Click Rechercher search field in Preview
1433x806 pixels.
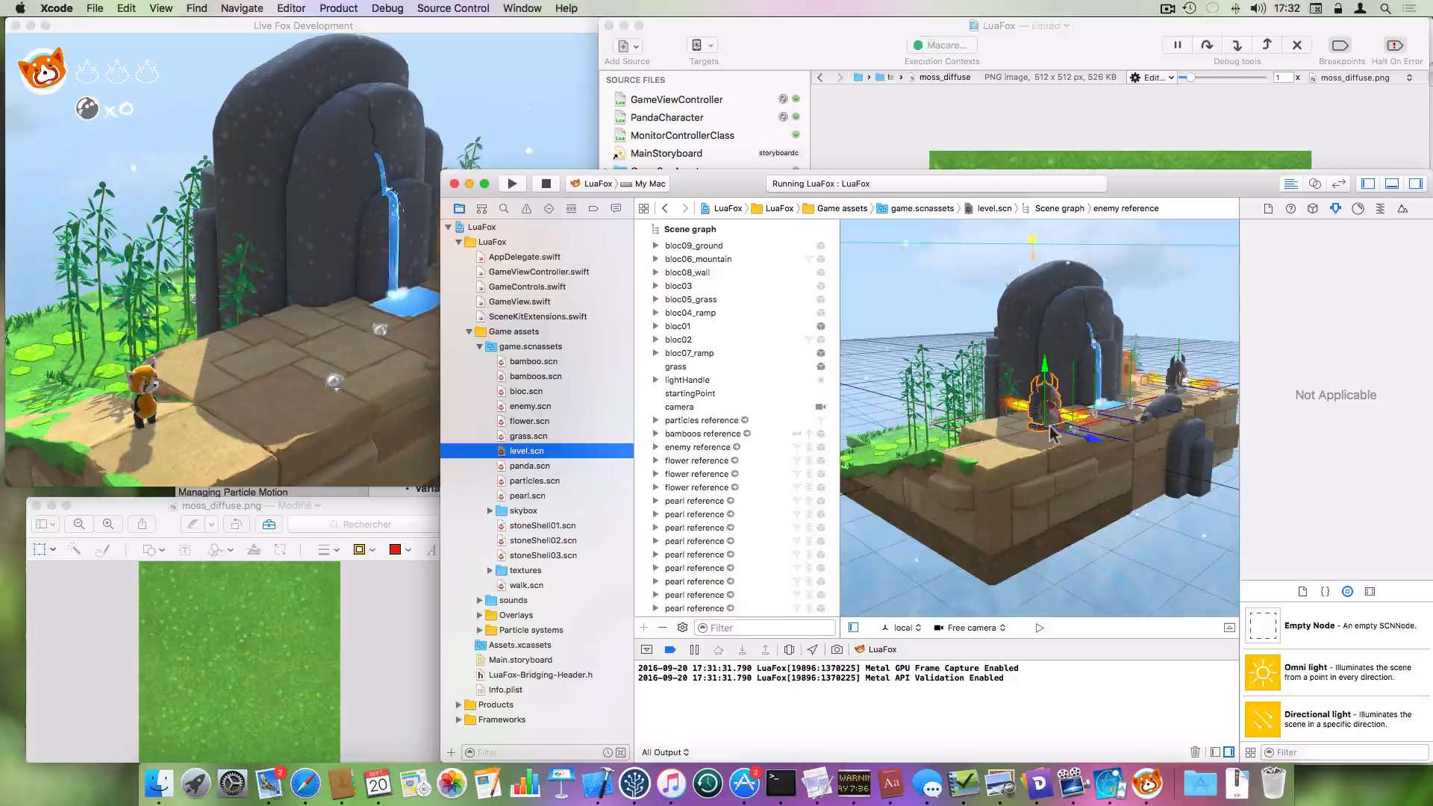[x=365, y=525]
